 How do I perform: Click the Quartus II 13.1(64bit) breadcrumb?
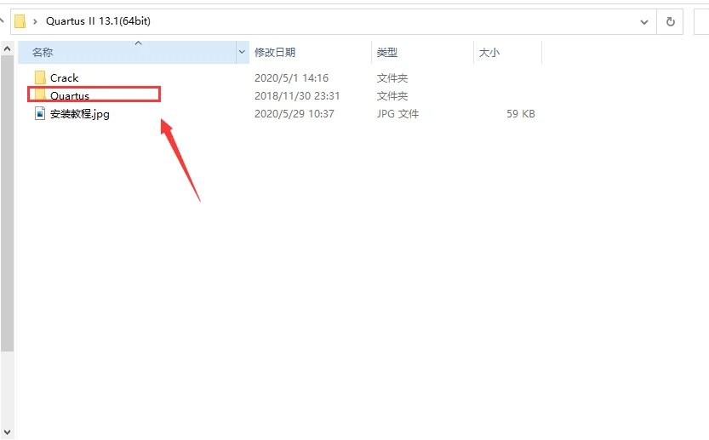pos(98,21)
